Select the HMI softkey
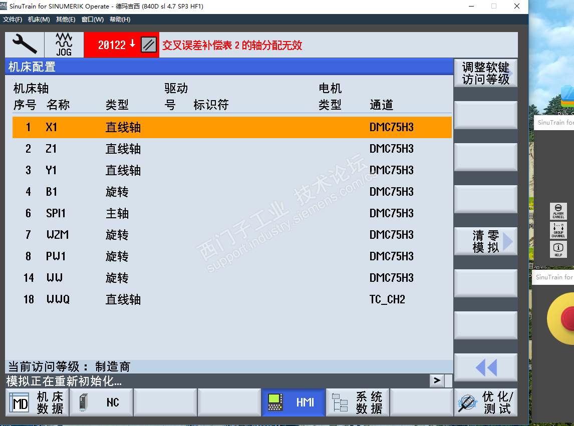 293,402
